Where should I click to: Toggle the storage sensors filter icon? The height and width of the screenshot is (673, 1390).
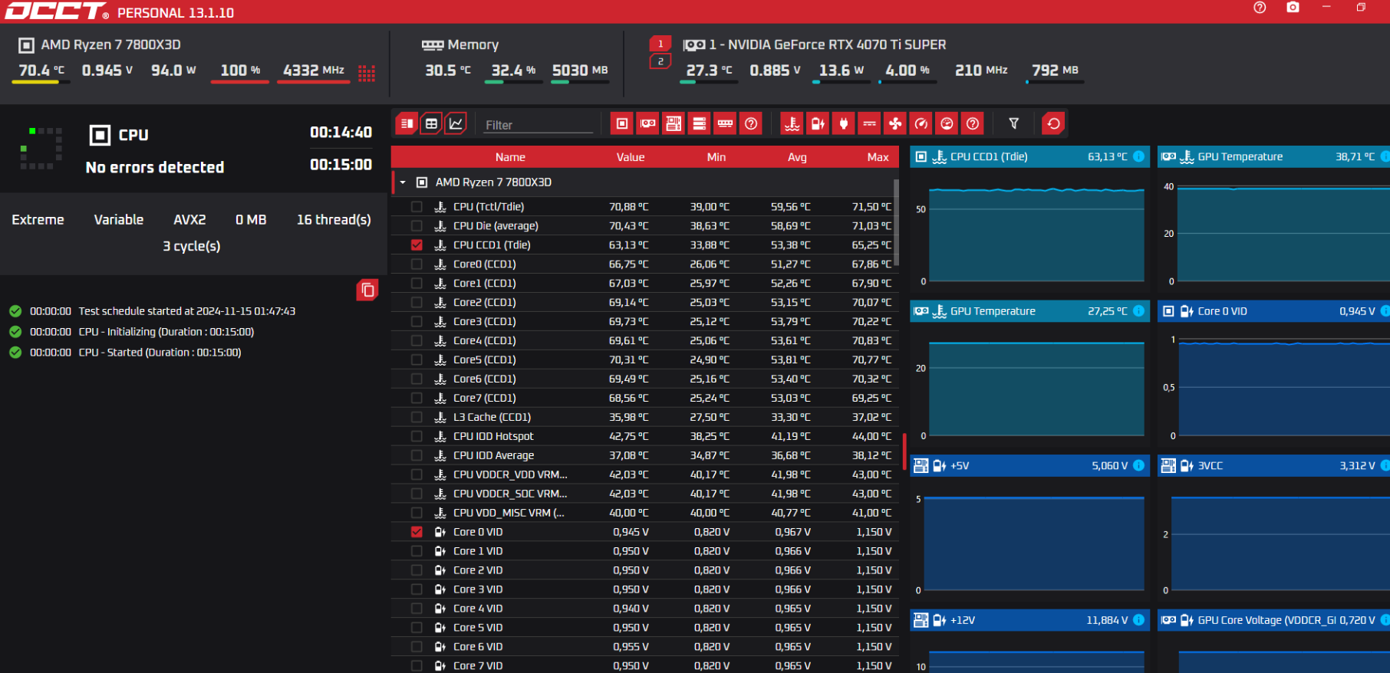[x=700, y=123]
